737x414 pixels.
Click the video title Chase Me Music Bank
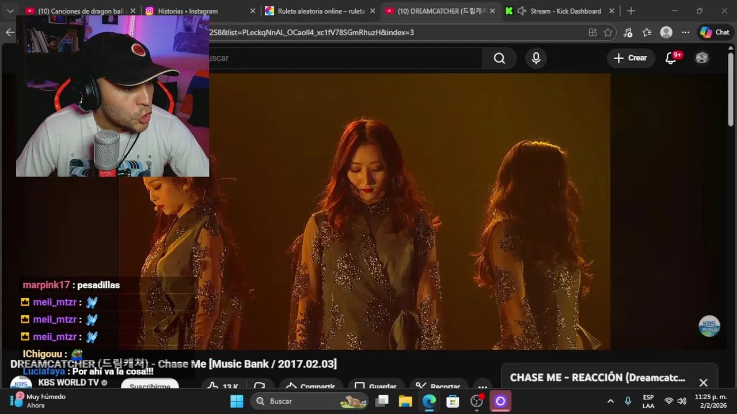[x=173, y=364]
